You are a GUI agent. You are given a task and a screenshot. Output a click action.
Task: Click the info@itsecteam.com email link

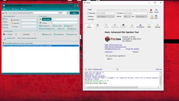click(112, 49)
